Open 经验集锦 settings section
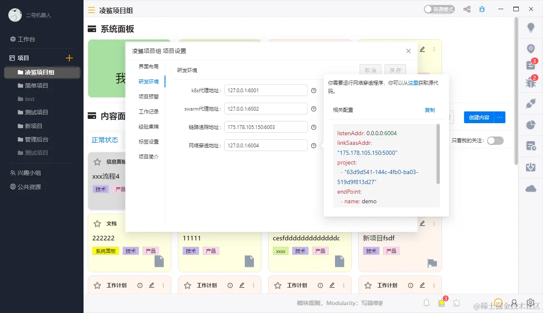 click(149, 126)
